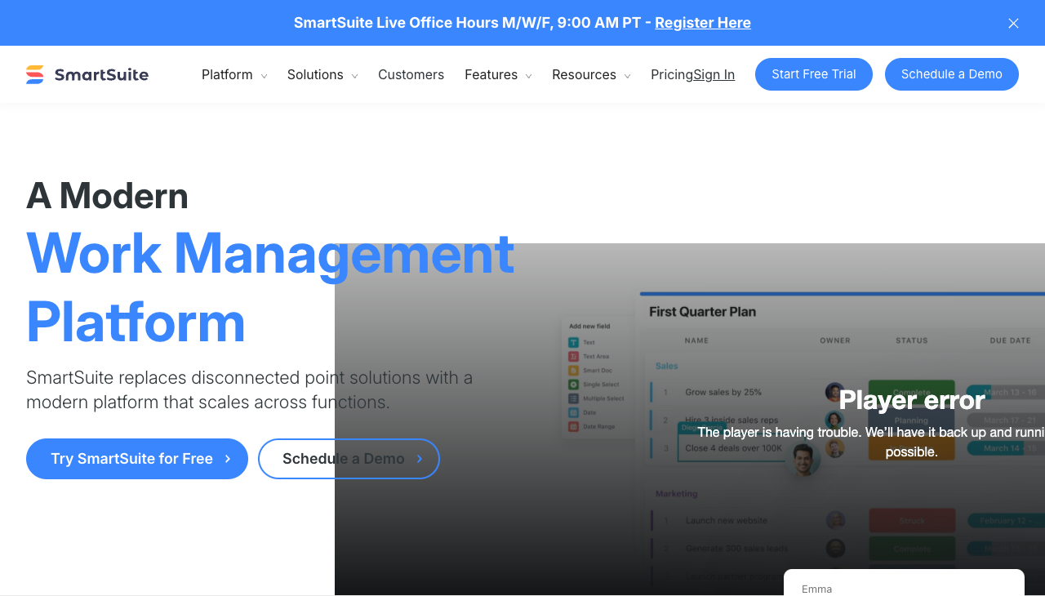Click the 'Work Management' headline text
The width and height of the screenshot is (1045, 596).
tap(270, 253)
